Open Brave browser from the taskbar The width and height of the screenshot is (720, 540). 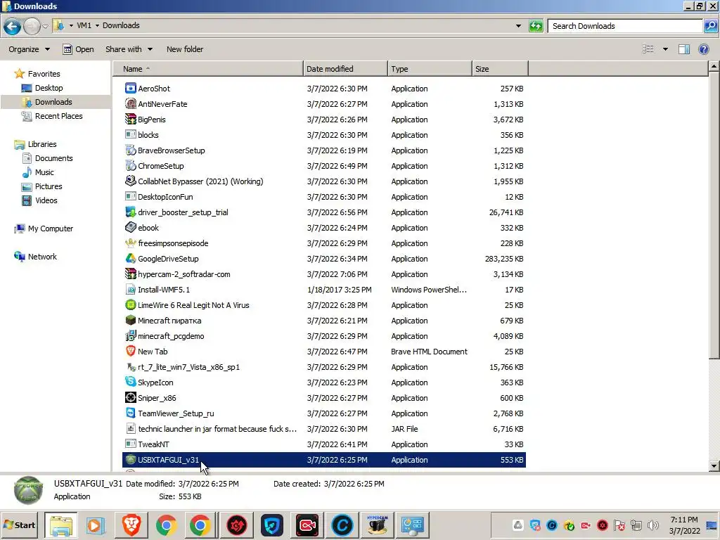pos(131,525)
